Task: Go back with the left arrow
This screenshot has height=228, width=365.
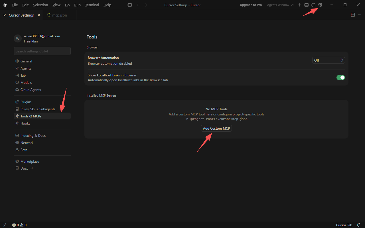Action: point(138,5)
